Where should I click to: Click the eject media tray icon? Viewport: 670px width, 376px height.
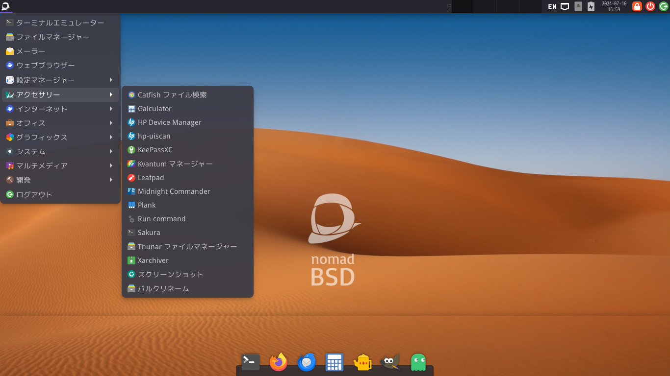point(578,6)
